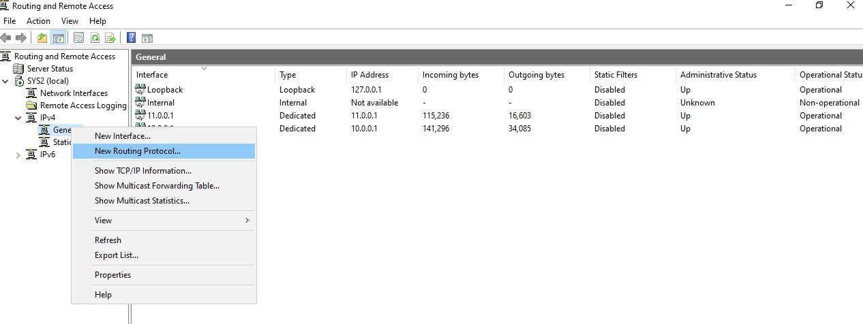Choose Properties in the context menu

(164, 275)
